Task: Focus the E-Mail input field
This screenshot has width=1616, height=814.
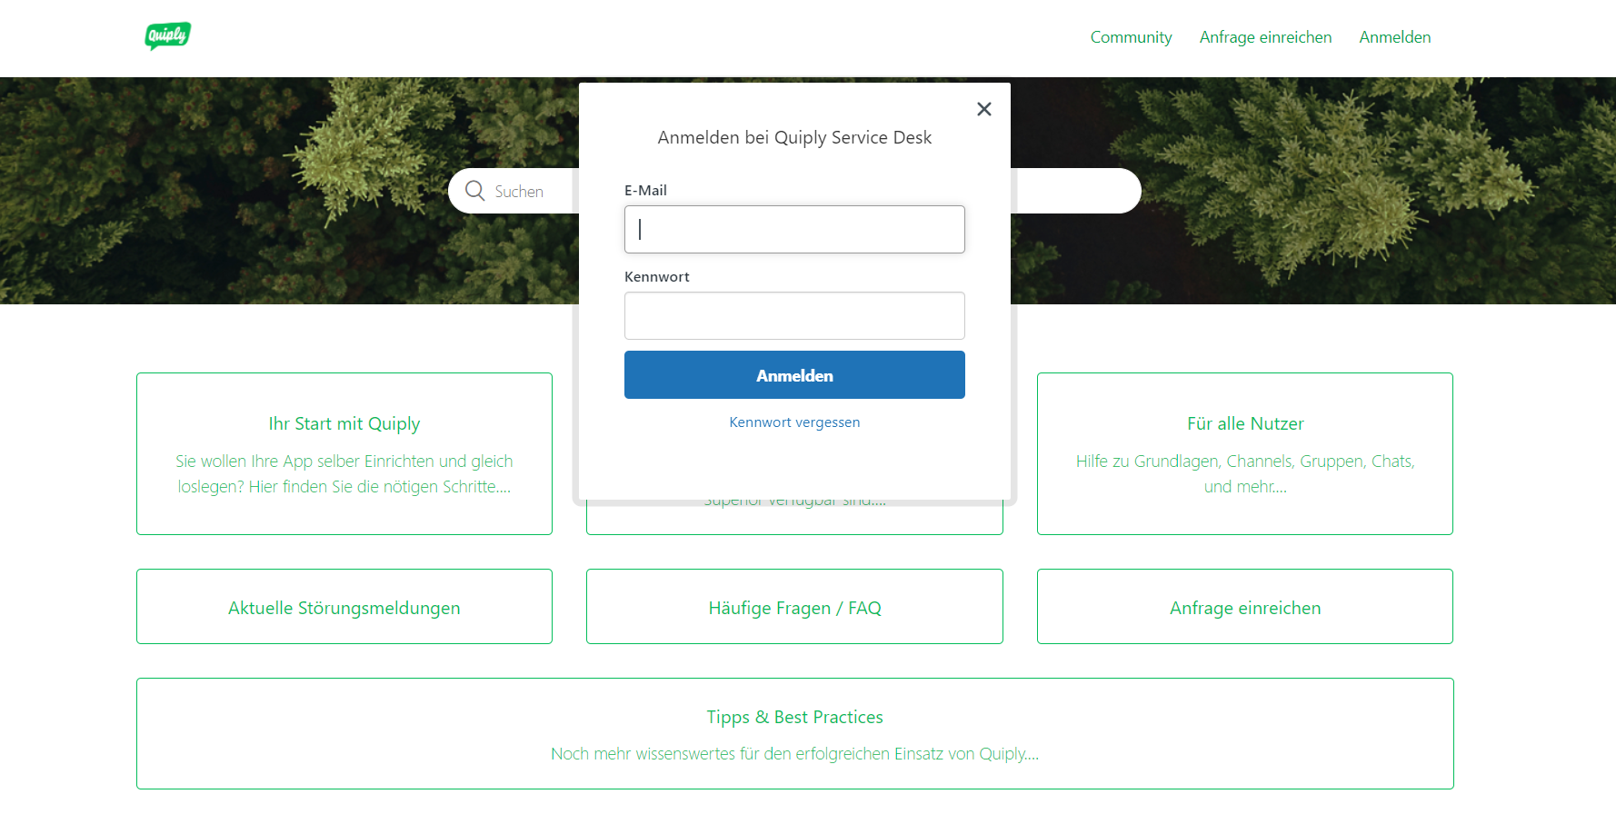Action: pyautogui.click(x=794, y=229)
